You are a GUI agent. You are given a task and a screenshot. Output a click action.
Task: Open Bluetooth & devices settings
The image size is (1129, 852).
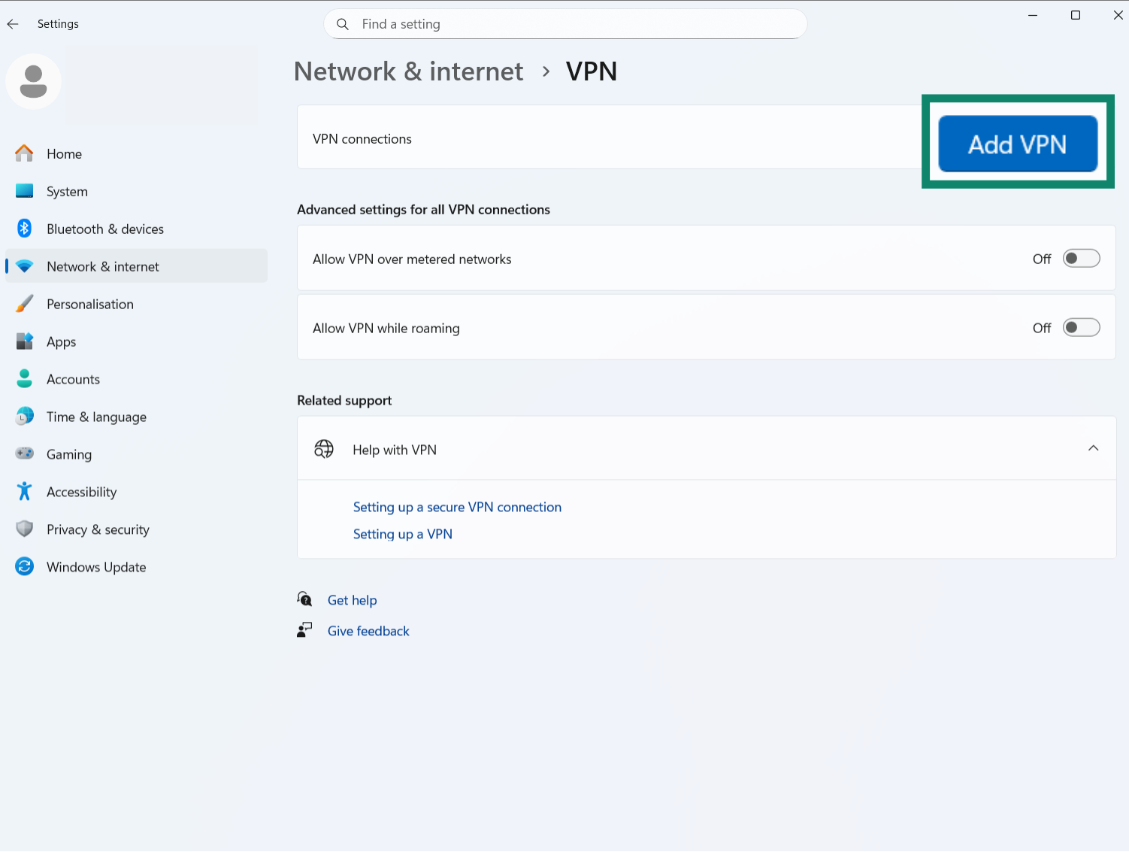[x=24, y=229]
